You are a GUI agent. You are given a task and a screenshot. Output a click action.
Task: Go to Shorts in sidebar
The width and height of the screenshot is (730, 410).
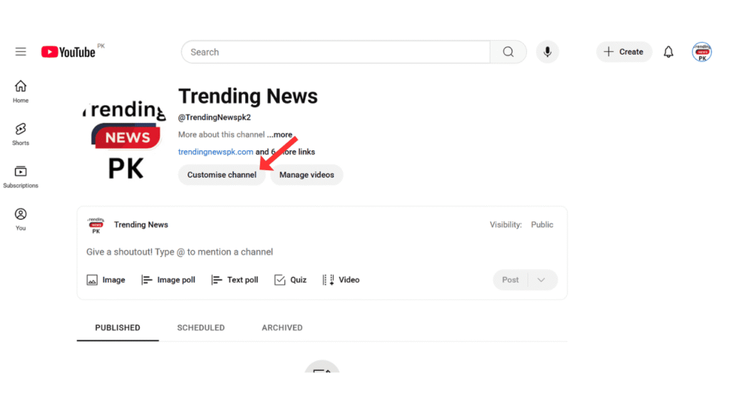21,133
